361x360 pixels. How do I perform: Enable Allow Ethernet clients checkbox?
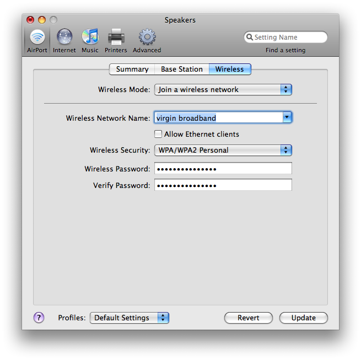pos(158,134)
